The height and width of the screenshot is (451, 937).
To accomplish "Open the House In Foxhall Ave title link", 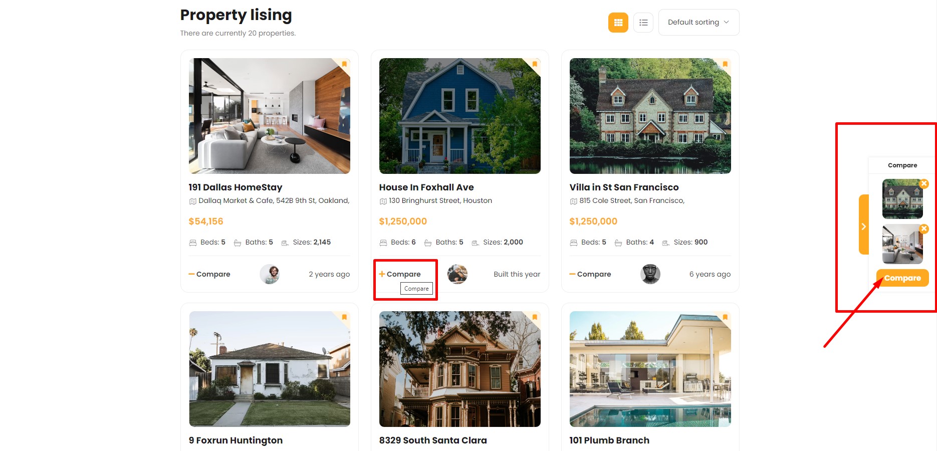I will (x=426, y=187).
